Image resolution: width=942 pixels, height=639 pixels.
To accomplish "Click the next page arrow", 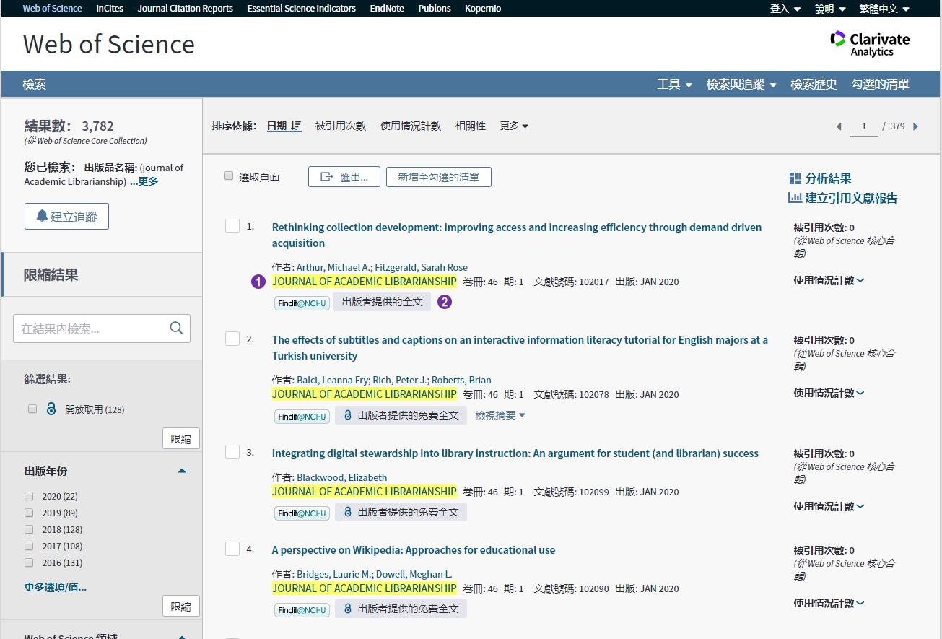I will 915,126.
